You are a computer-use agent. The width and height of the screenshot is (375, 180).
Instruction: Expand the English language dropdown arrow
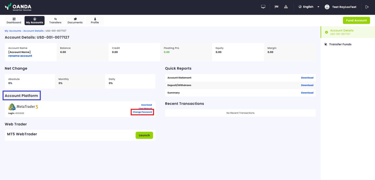(x=318, y=7)
